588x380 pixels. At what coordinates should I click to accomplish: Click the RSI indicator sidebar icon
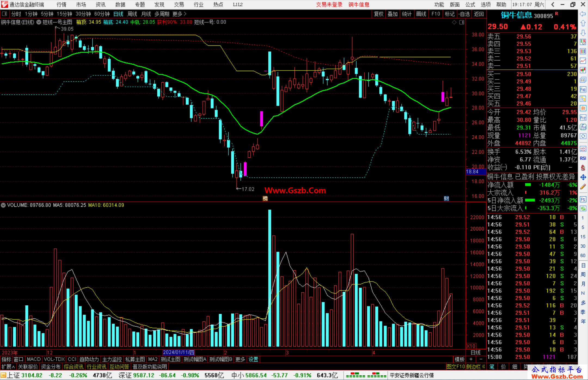[583, 158]
